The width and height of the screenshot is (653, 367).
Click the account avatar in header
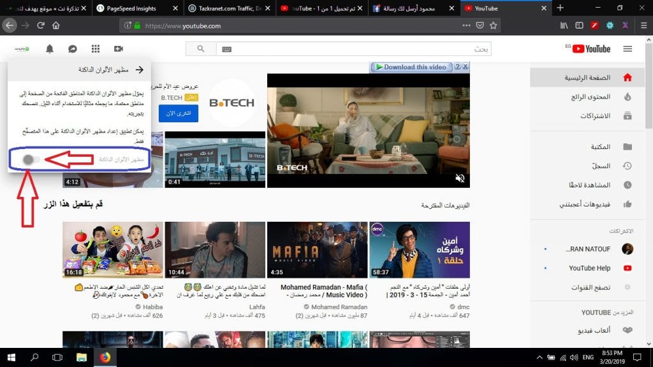point(22,48)
